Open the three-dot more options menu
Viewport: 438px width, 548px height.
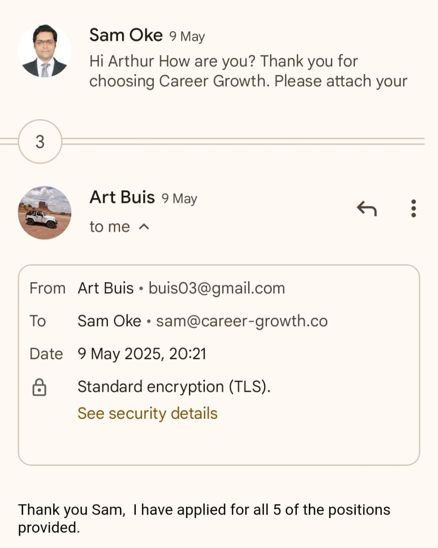[x=413, y=208]
